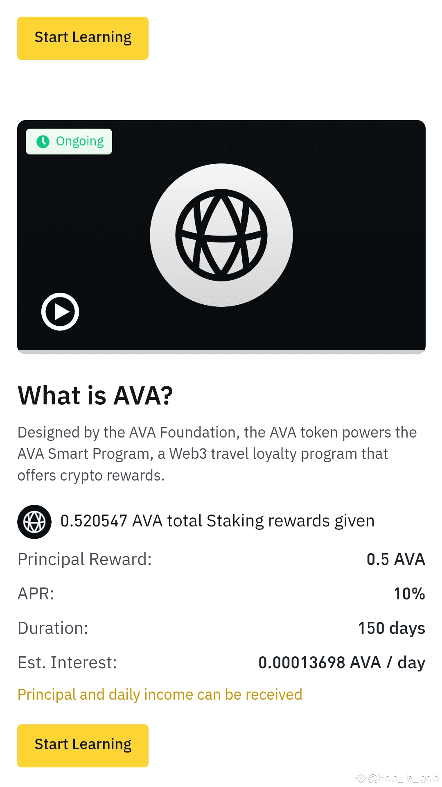This screenshot has height=787, width=442.
Task: Click the bottom Start Learning button
Action: click(83, 745)
